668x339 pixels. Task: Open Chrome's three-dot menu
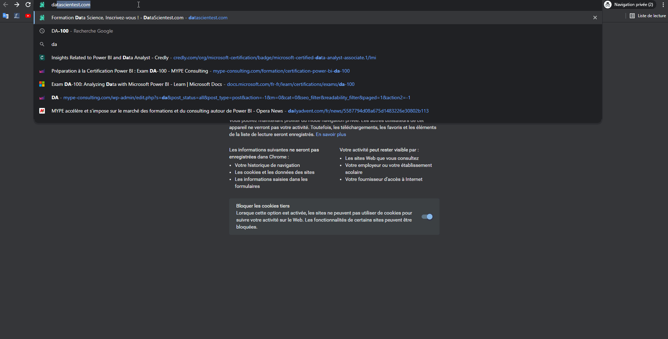(x=663, y=5)
